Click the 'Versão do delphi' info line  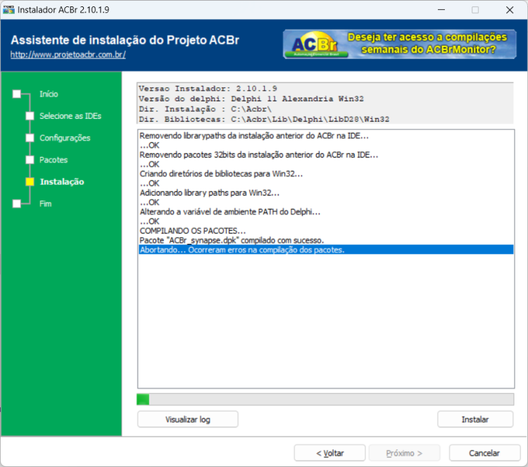[x=251, y=98]
